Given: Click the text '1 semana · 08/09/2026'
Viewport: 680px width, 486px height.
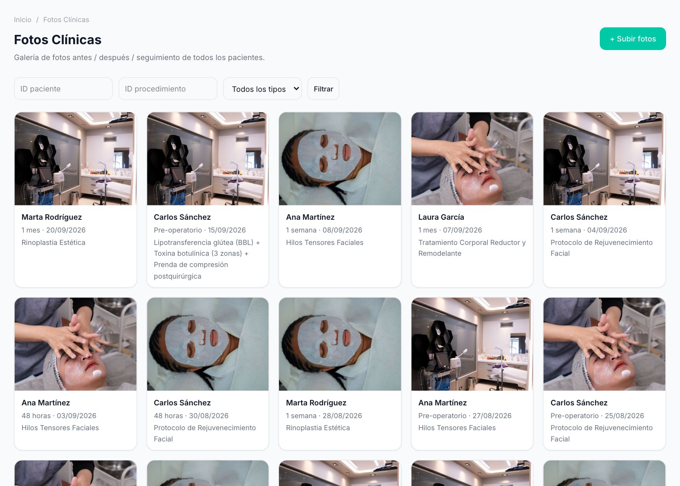Looking at the screenshot, I should 324,230.
